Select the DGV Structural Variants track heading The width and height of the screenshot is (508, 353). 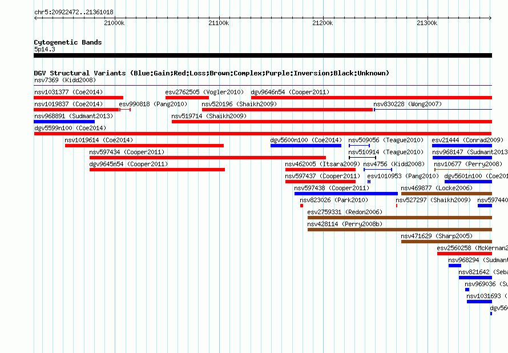[x=212, y=73]
